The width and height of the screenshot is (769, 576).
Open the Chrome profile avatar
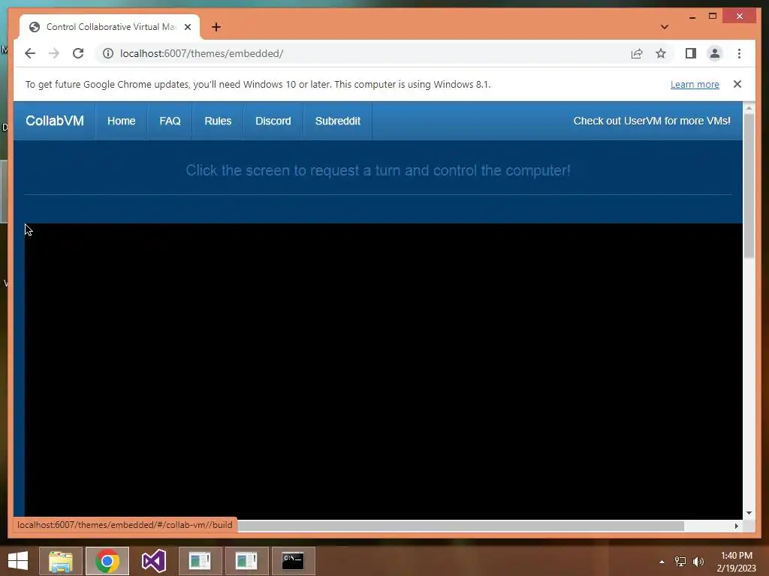click(715, 53)
